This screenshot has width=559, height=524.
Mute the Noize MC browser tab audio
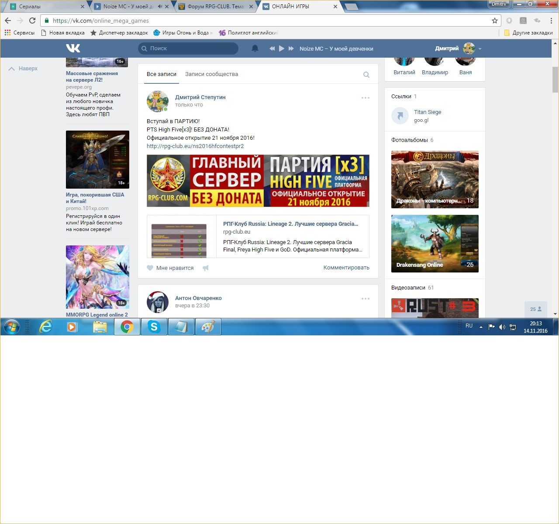(160, 7)
